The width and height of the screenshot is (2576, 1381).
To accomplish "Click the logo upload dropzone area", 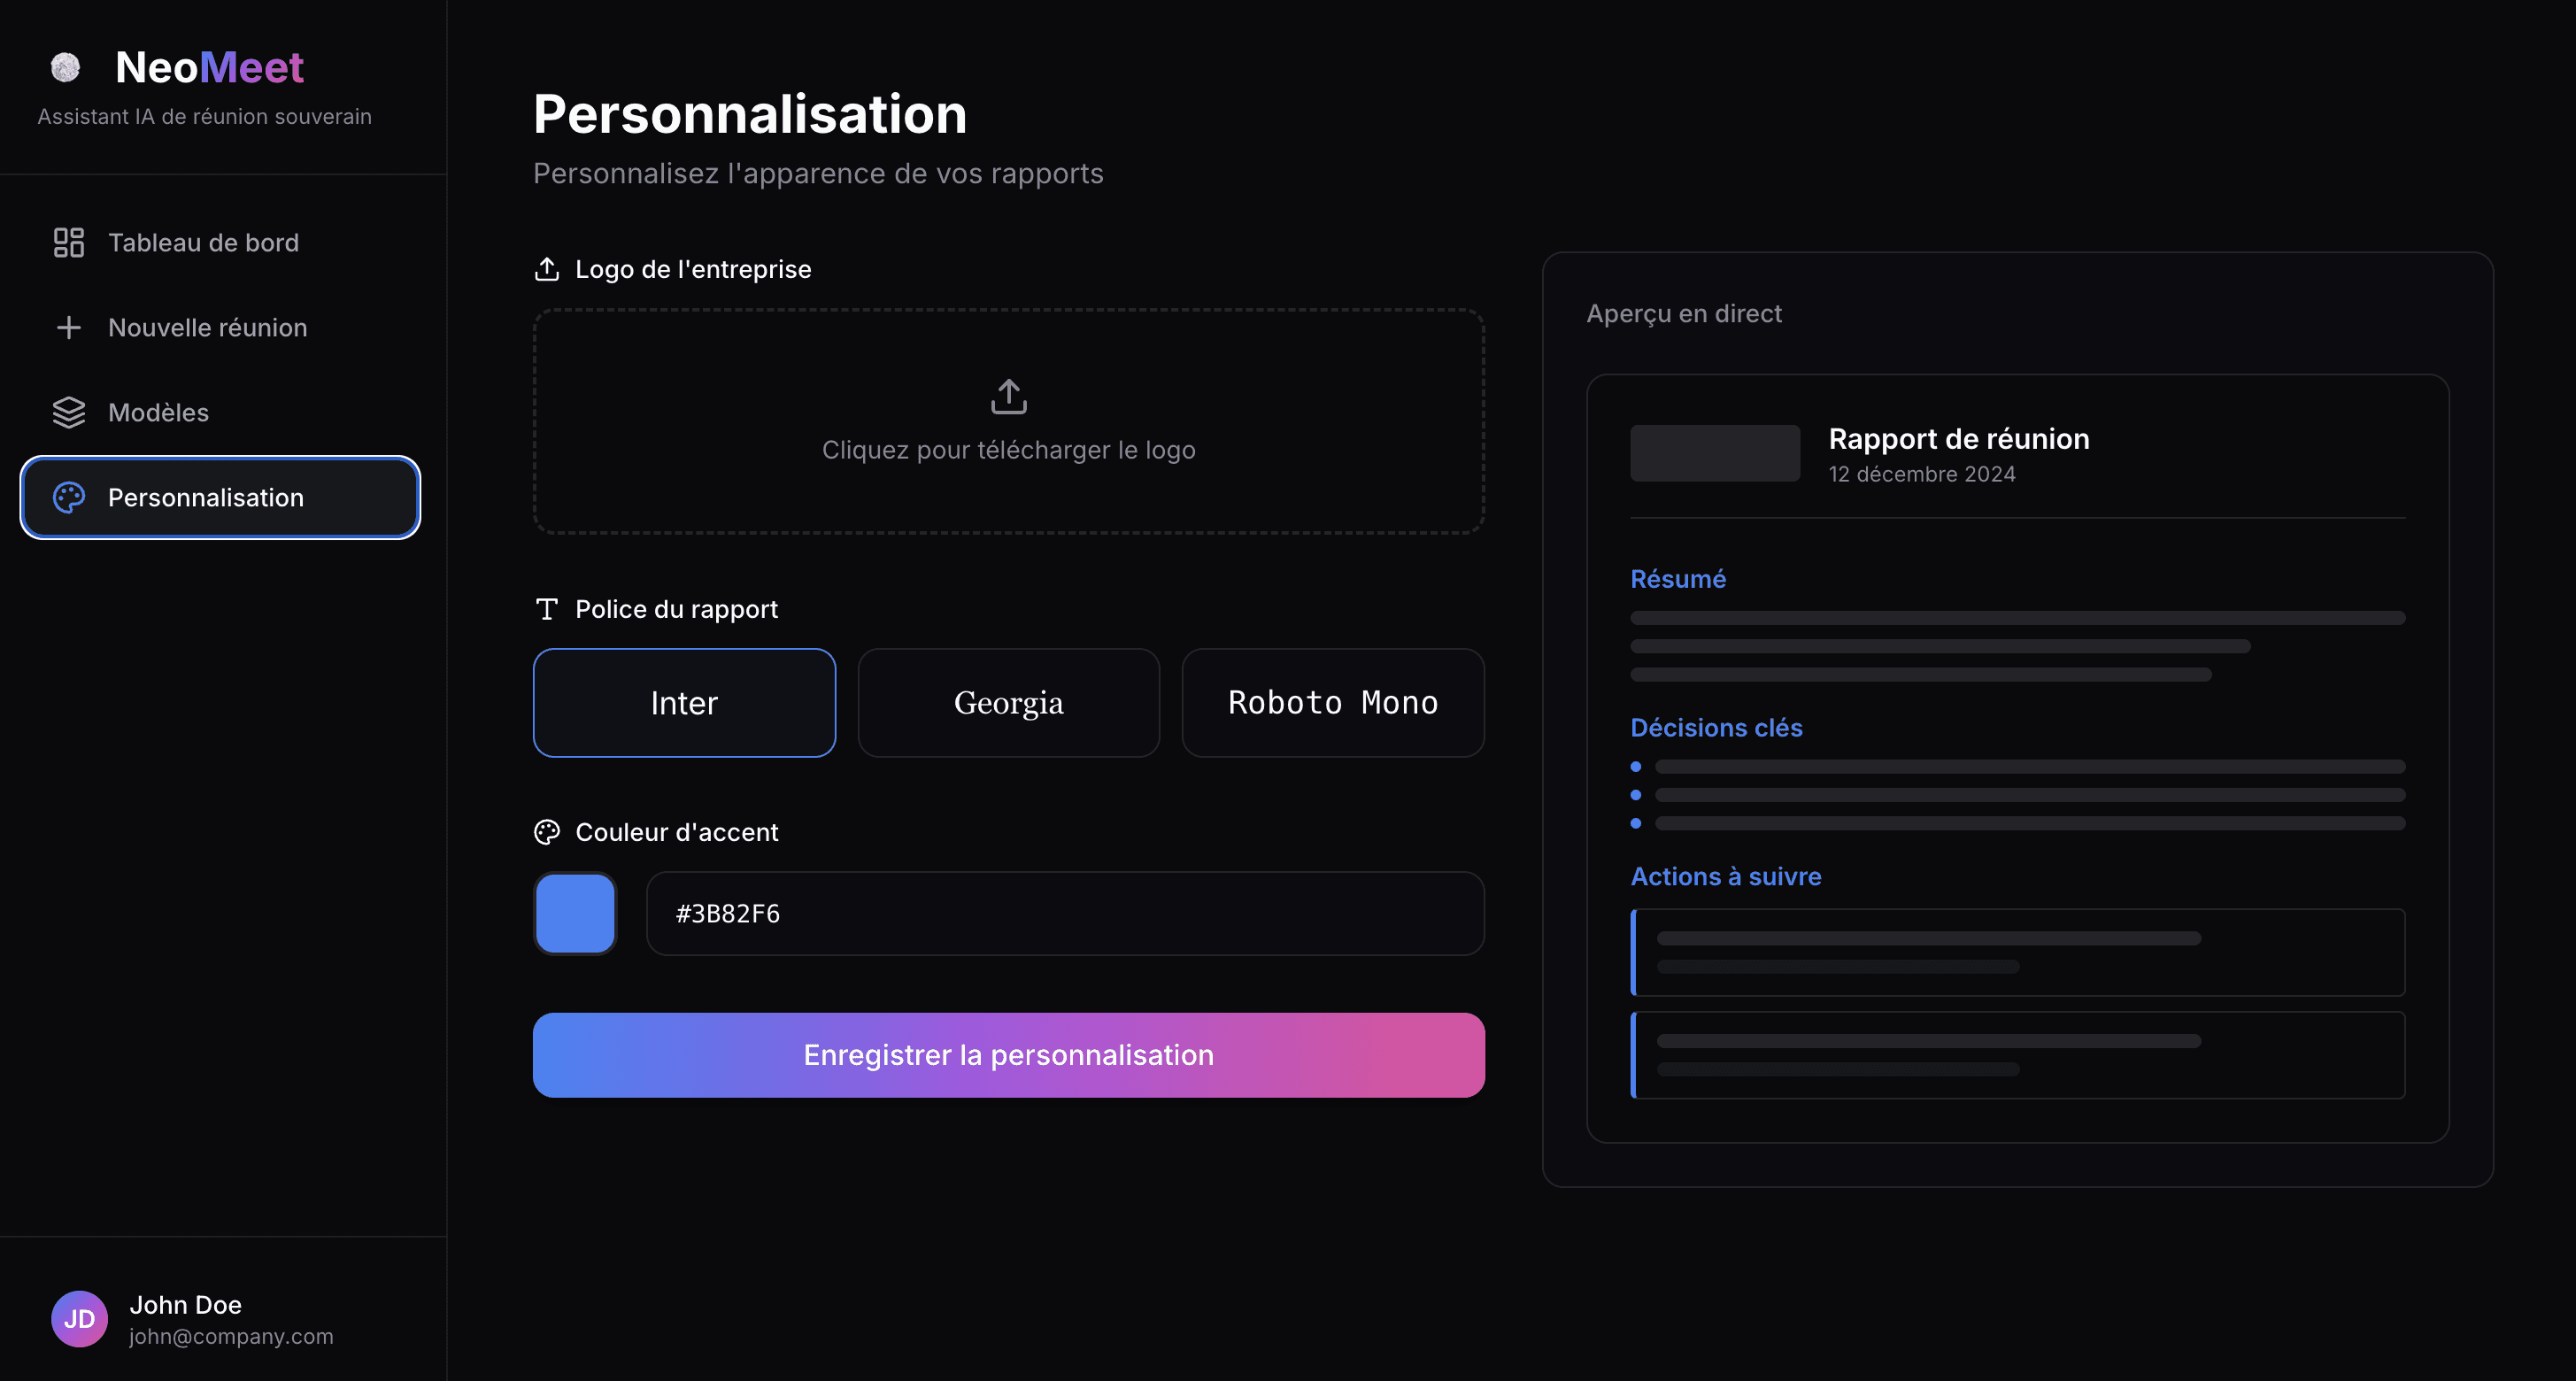I will (x=1008, y=423).
